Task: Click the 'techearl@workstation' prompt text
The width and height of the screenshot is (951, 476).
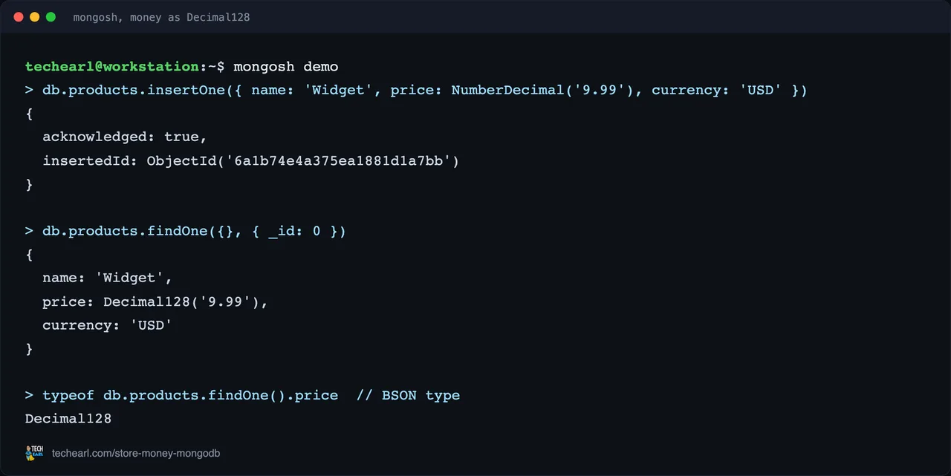Action: (112, 66)
